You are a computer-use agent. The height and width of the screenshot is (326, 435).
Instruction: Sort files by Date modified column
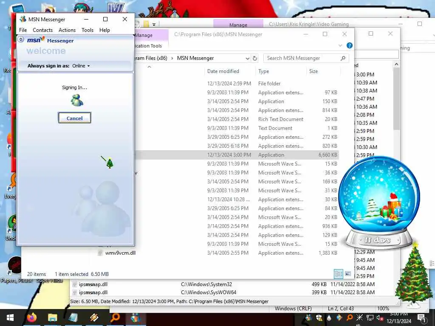(223, 71)
